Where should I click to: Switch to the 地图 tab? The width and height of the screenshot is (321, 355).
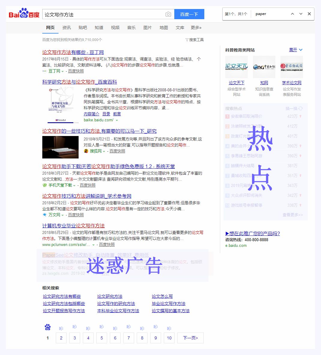pyautogui.click(x=164, y=28)
